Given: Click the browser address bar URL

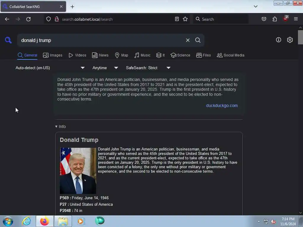Looking at the screenshot, I should (x=87, y=19).
